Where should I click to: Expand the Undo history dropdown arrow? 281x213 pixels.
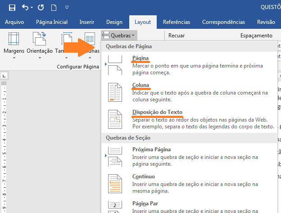(32, 8)
